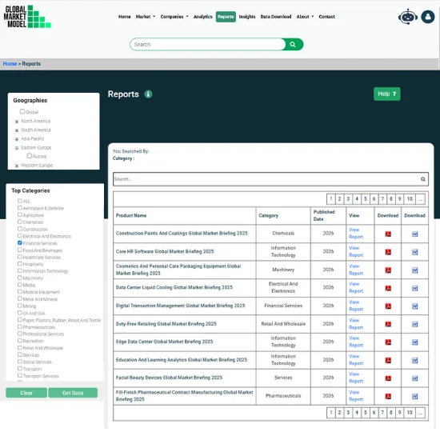Click the table search magnifier icon
440x440 pixels.
(422, 179)
